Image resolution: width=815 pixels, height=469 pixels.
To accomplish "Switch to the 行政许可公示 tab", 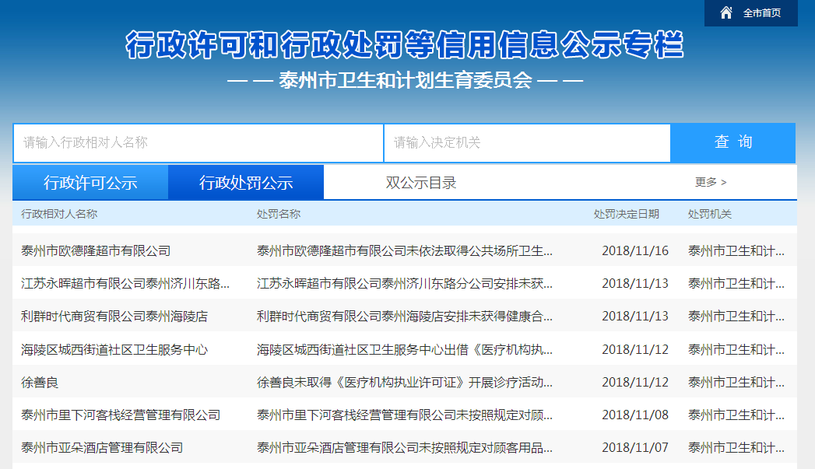I will point(90,183).
